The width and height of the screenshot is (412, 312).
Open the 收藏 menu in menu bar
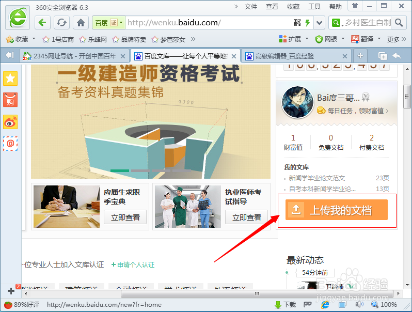(x=293, y=7)
